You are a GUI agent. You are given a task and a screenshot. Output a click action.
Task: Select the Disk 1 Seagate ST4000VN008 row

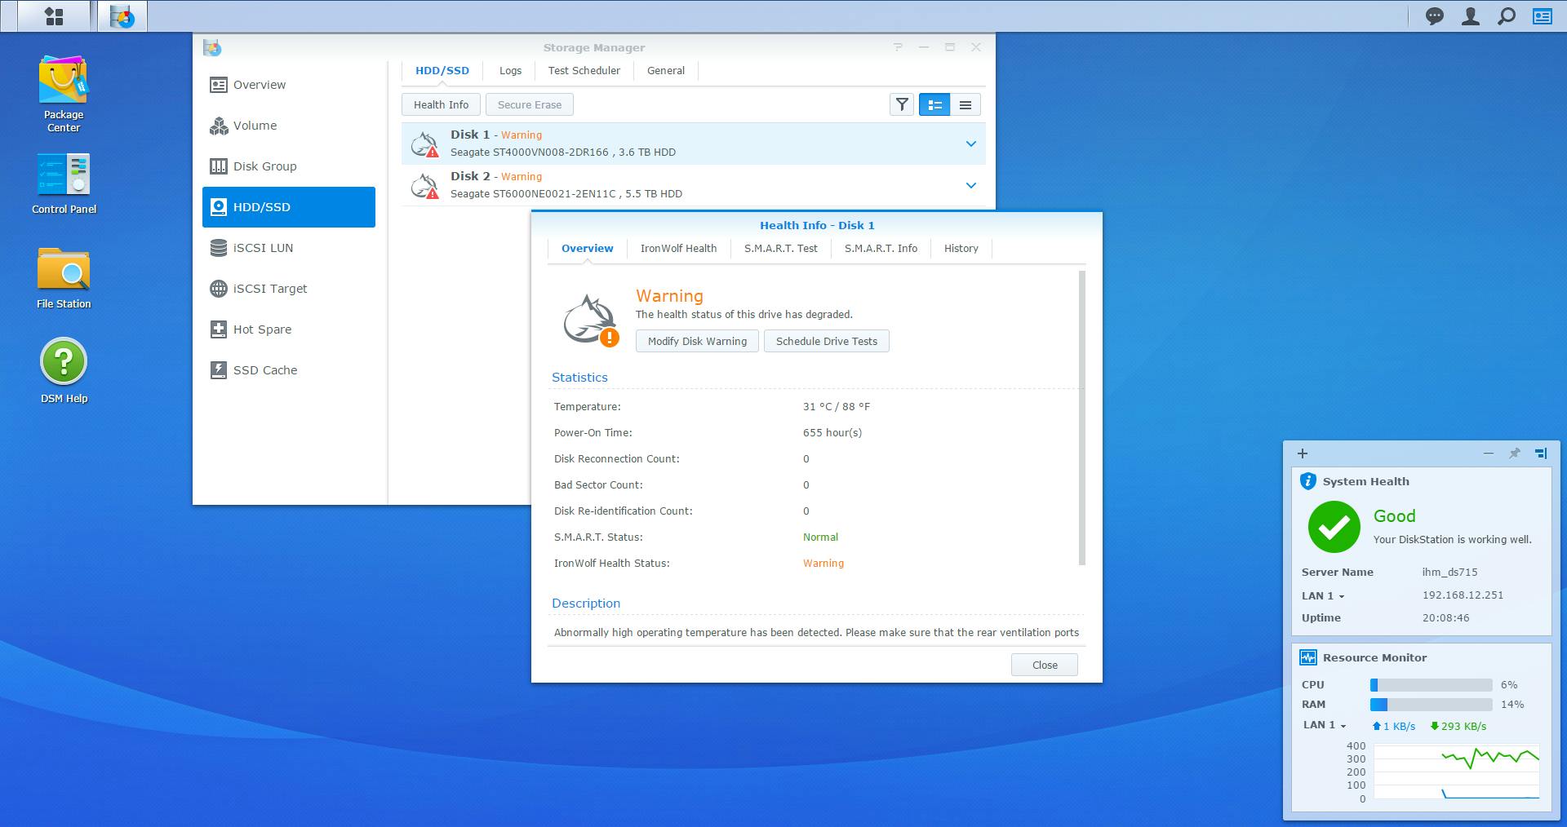(x=693, y=144)
